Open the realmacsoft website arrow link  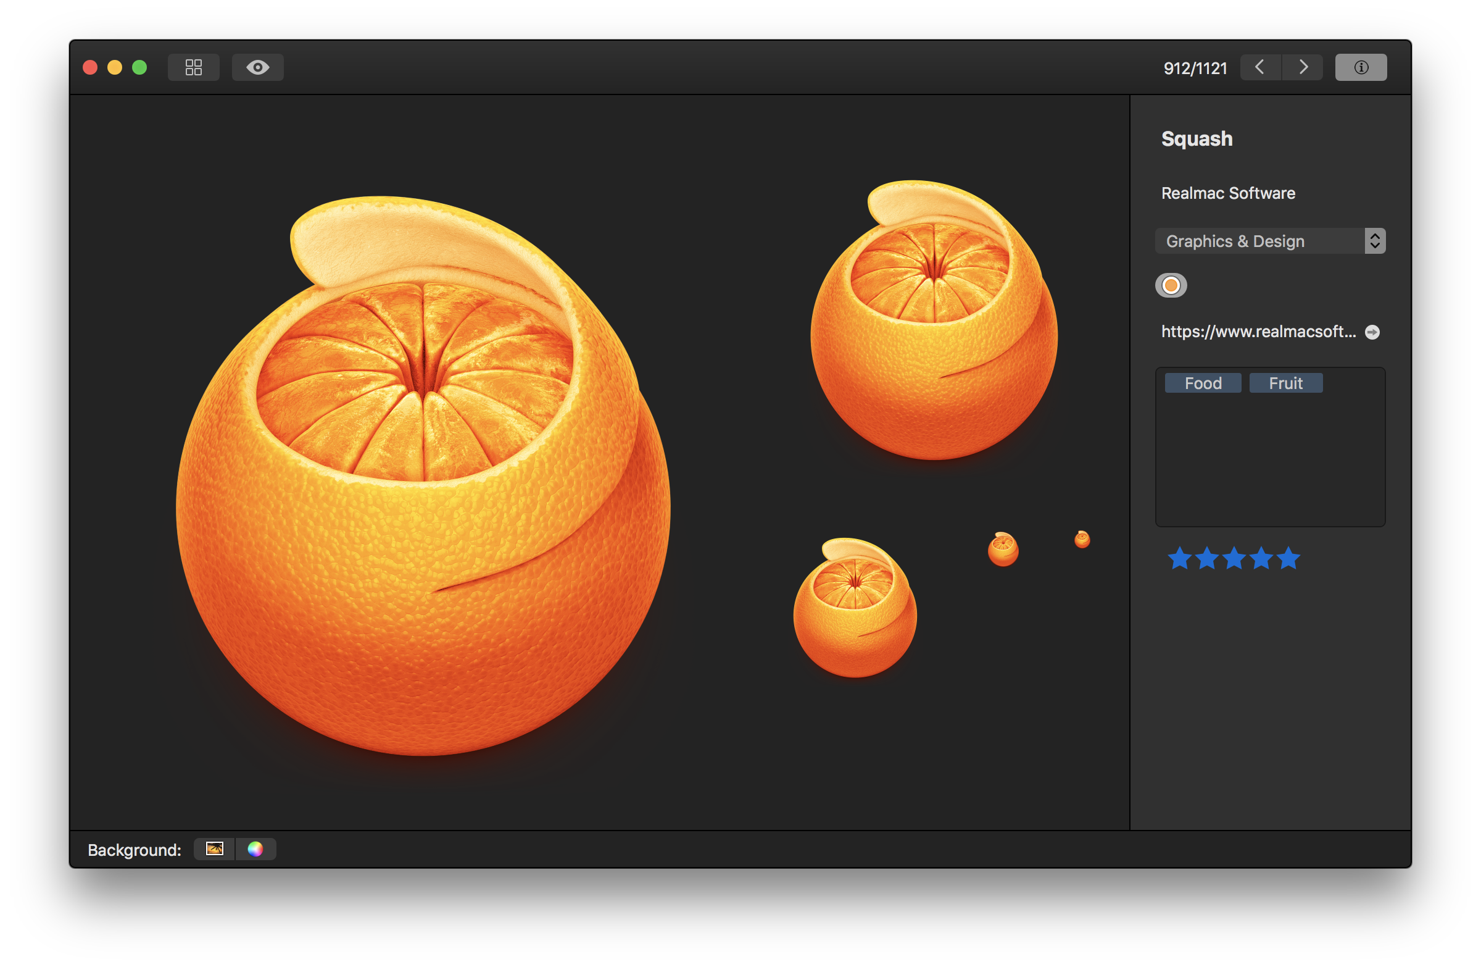(x=1373, y=332)
